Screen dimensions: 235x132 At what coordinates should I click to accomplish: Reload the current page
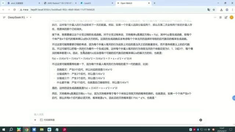[14, 10]
